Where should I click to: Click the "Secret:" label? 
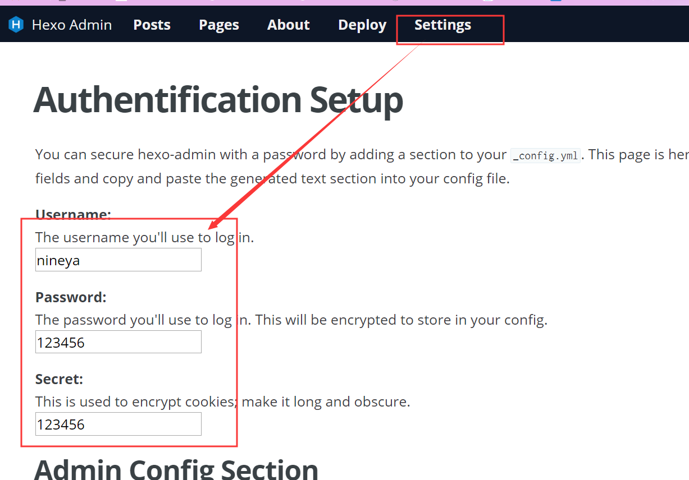point(58,379)
